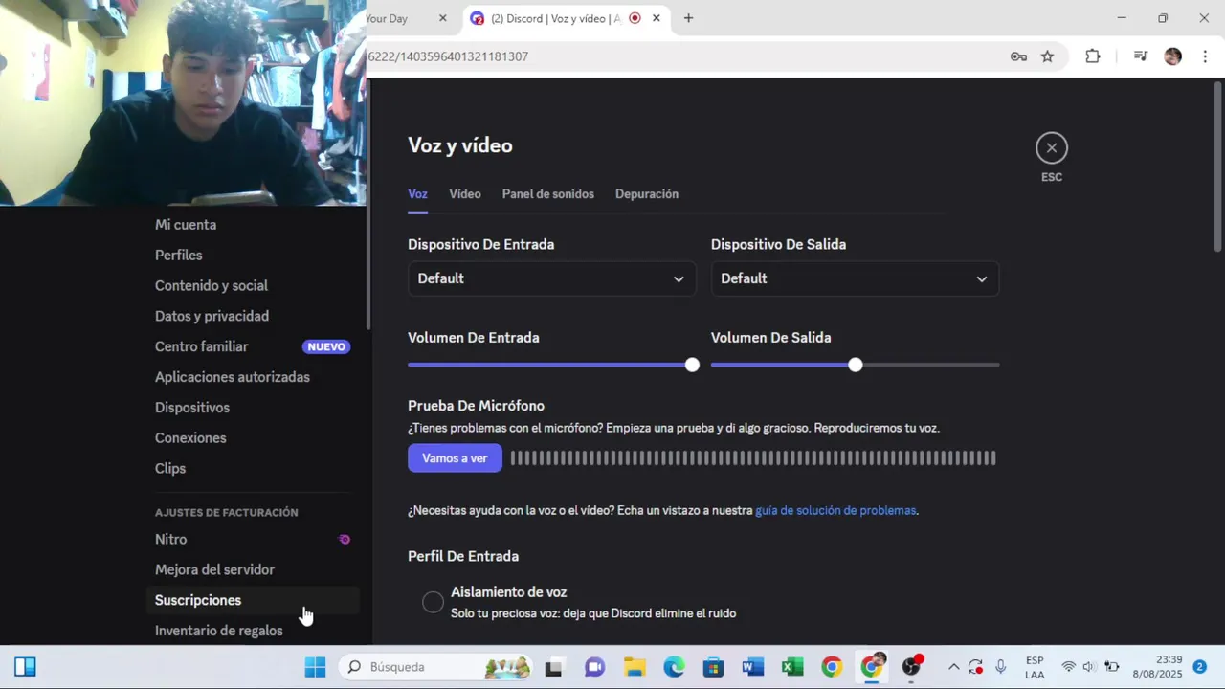Open Google Chrome from the taskbar
1225x689 pixels.
[x=832, y=667]
